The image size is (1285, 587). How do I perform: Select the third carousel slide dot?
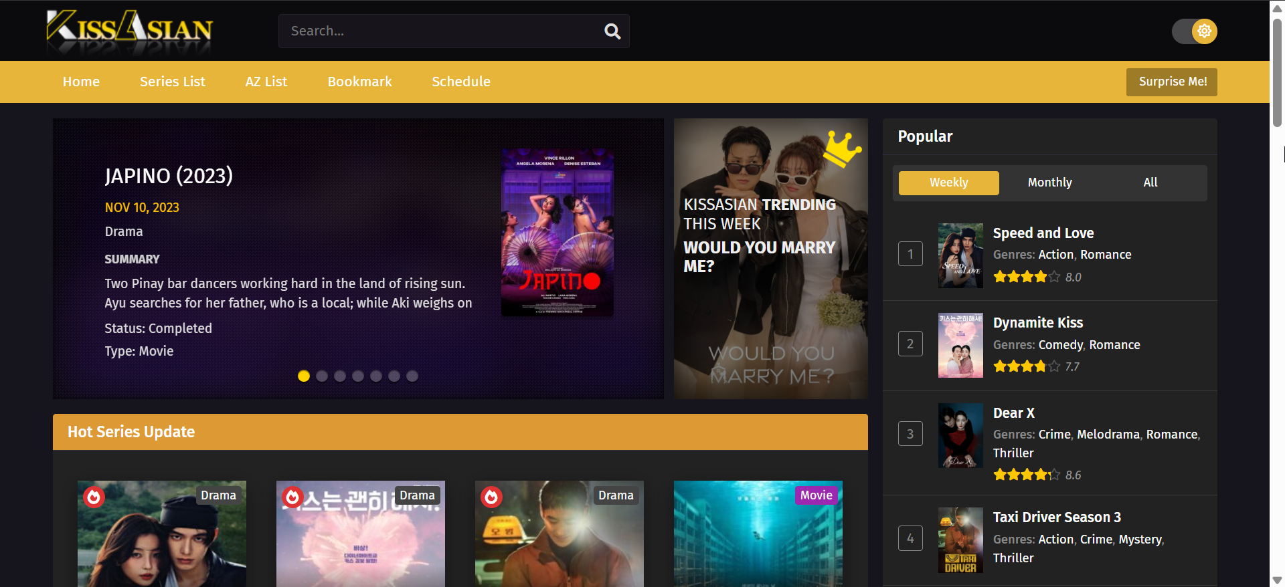click(x=340, y=376)
